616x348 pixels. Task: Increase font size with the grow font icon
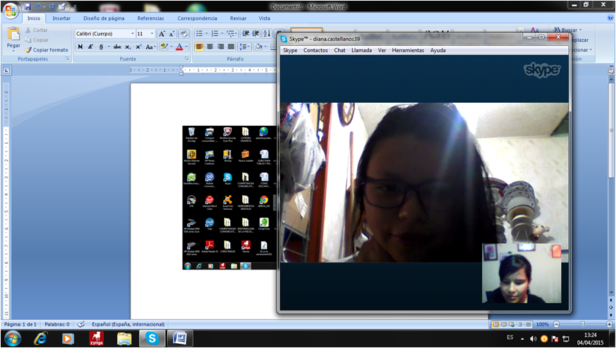pos(162,34)
